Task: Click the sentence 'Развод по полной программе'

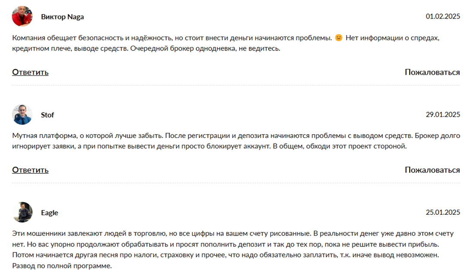Action: click(62, 266)
